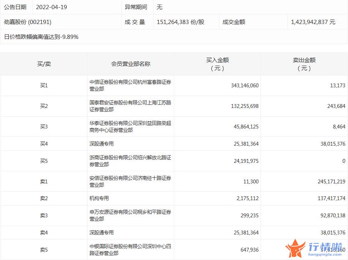
Task: Select 38,015,376 in the 买4 row
Action: [x=333, y=144]
